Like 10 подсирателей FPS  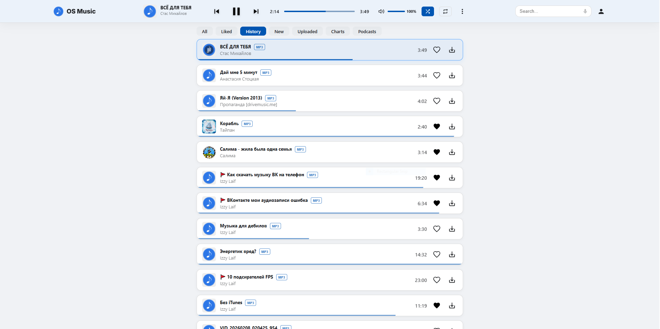click(x=437, y=280)
